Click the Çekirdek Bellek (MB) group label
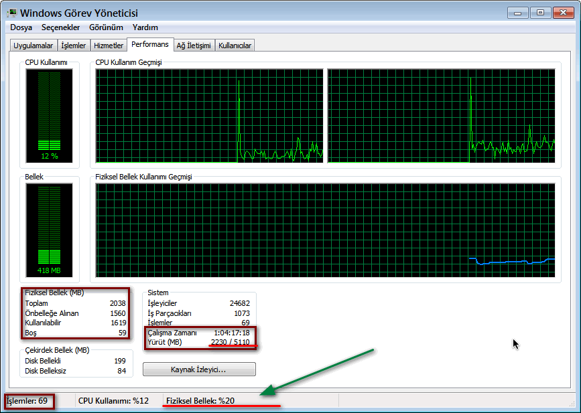Viewport: 581px width, 413px height. [57, 350]
